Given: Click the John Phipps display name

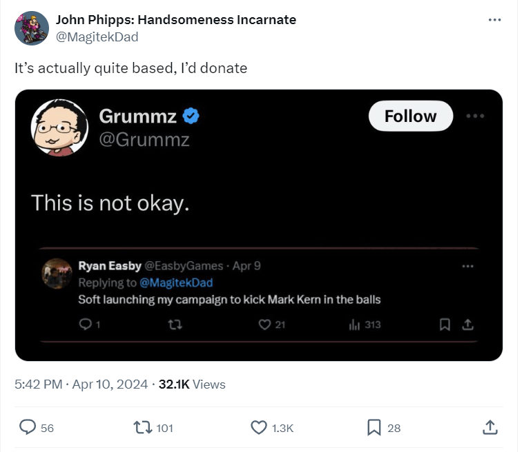Looking at the screenshot, I should pos(176,19).
